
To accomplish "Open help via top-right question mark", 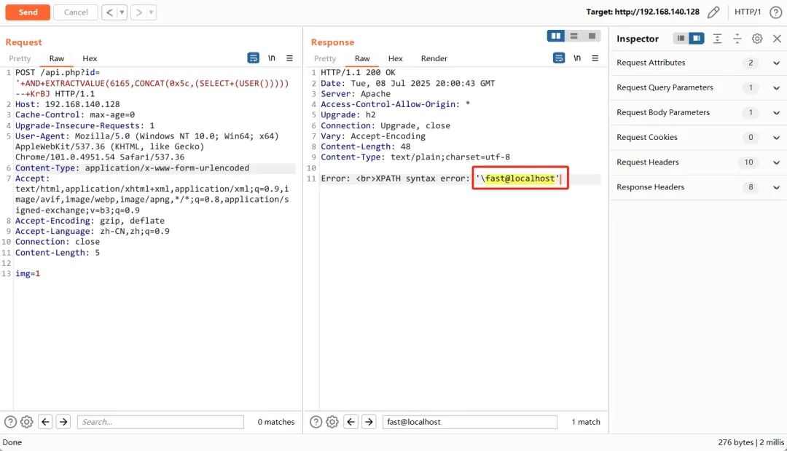I will pos(775,12).
